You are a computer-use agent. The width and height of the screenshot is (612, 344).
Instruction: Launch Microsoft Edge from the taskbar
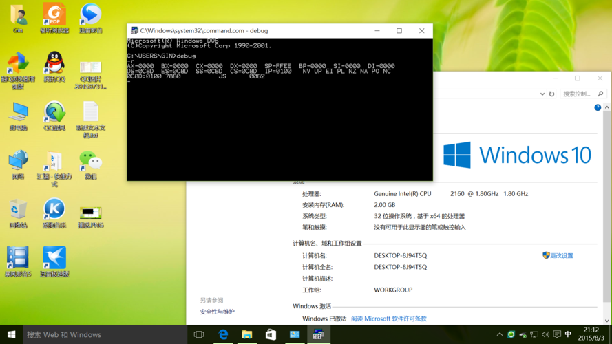click(223, 334)
